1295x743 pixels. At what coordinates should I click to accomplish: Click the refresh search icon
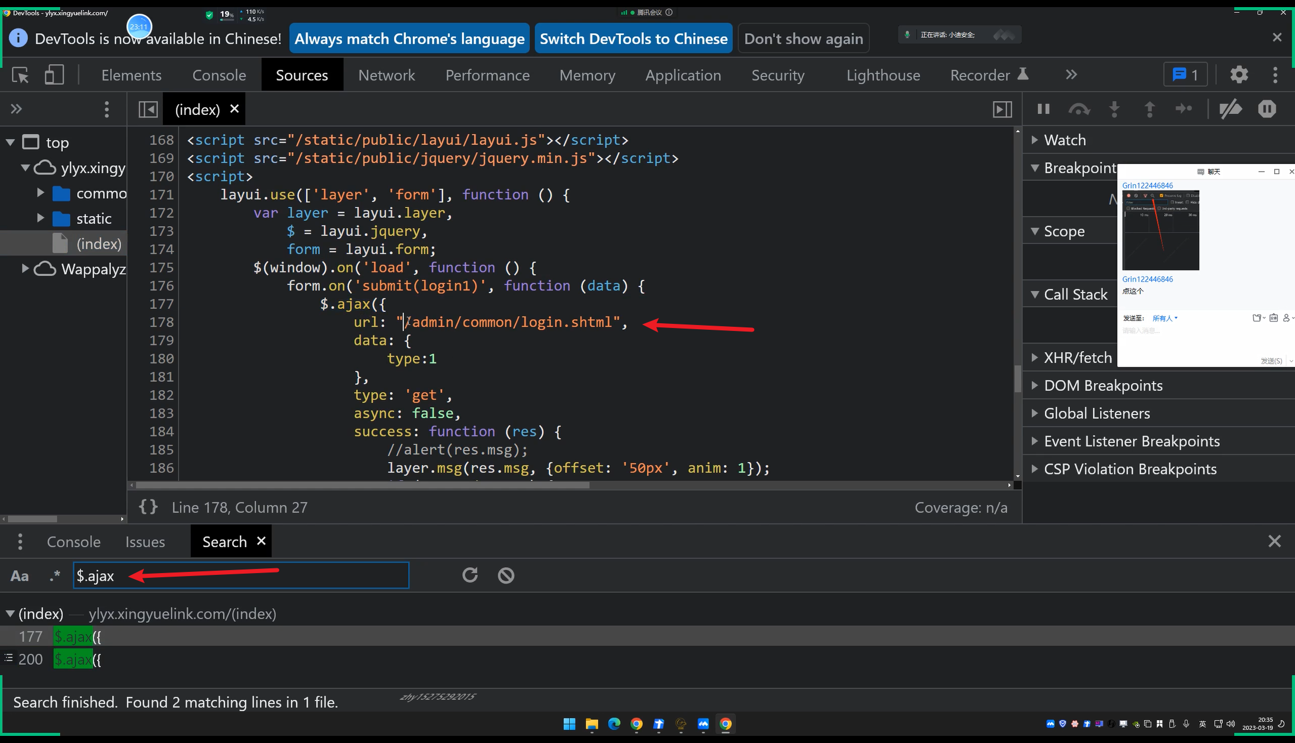click(x=470, y=575)
